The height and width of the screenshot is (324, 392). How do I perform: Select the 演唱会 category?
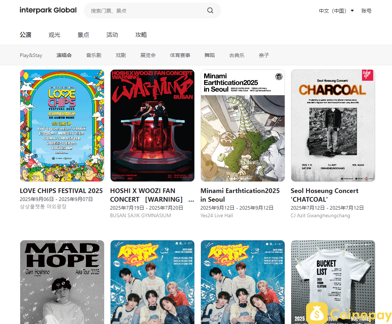tap(64, 55)
